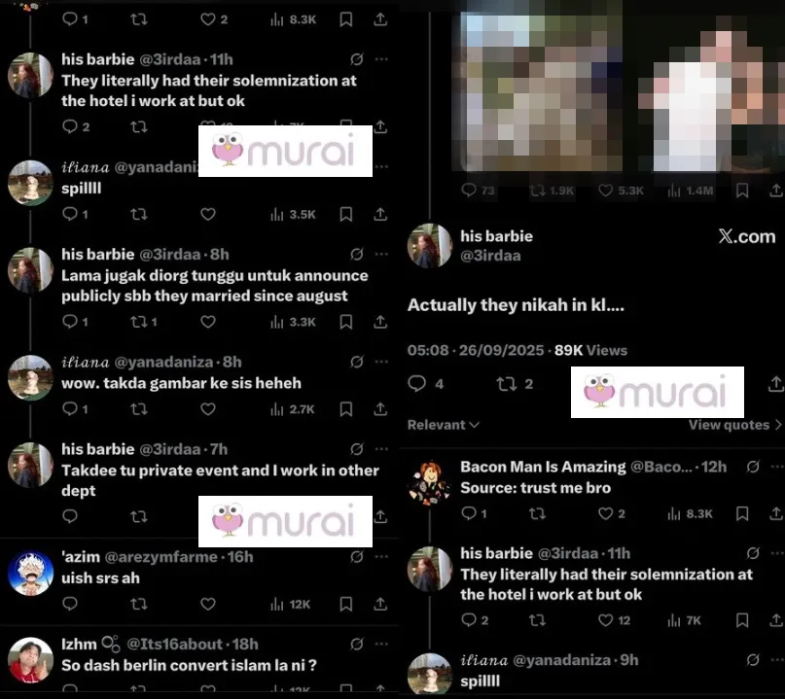Open more options on Bacon Man's reply

(x=777, y=467)
